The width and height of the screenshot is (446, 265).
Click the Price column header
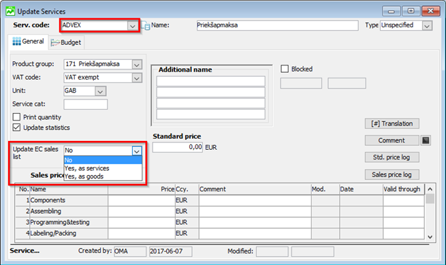(x=142, y=189)
